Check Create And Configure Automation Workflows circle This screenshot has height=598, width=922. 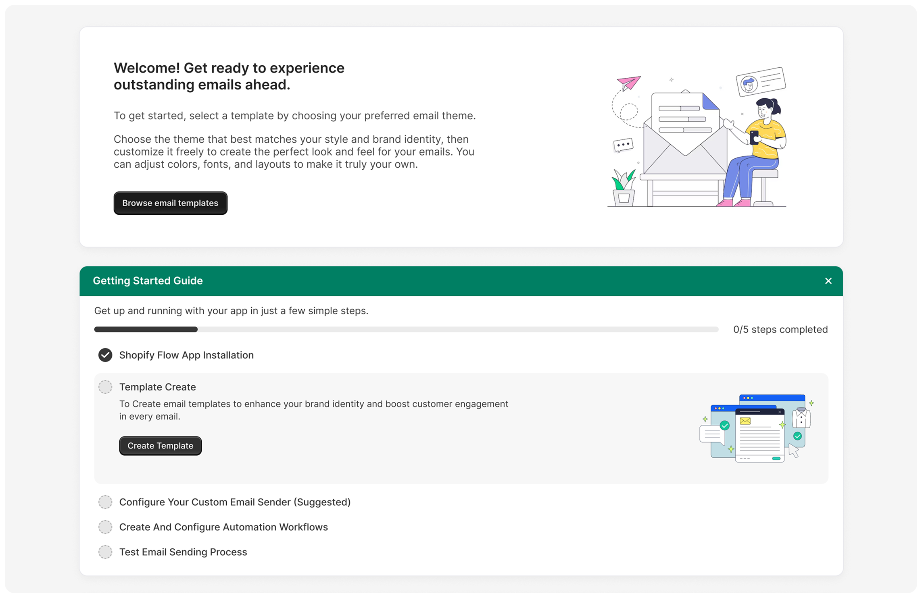point(105,527)
